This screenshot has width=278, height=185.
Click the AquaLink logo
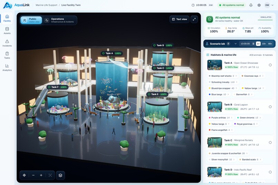(x=16, y=5)
